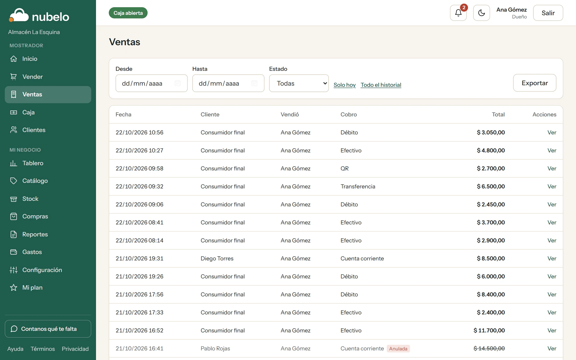
Task: Open Catálogo tag icon
Action: 13,181
